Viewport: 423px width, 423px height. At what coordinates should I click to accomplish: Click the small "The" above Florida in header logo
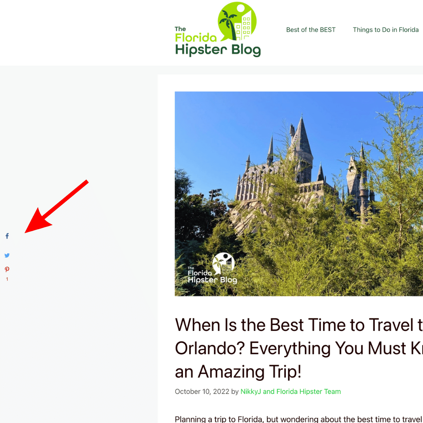180,29
